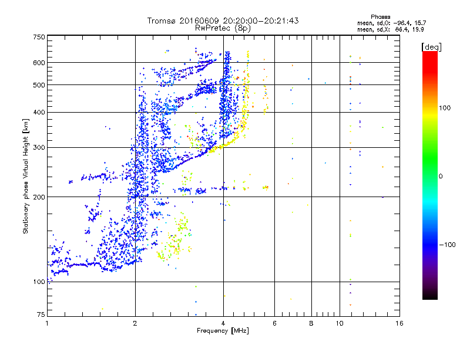Click the rainbow phase colorbar

(x=430, y=175)
